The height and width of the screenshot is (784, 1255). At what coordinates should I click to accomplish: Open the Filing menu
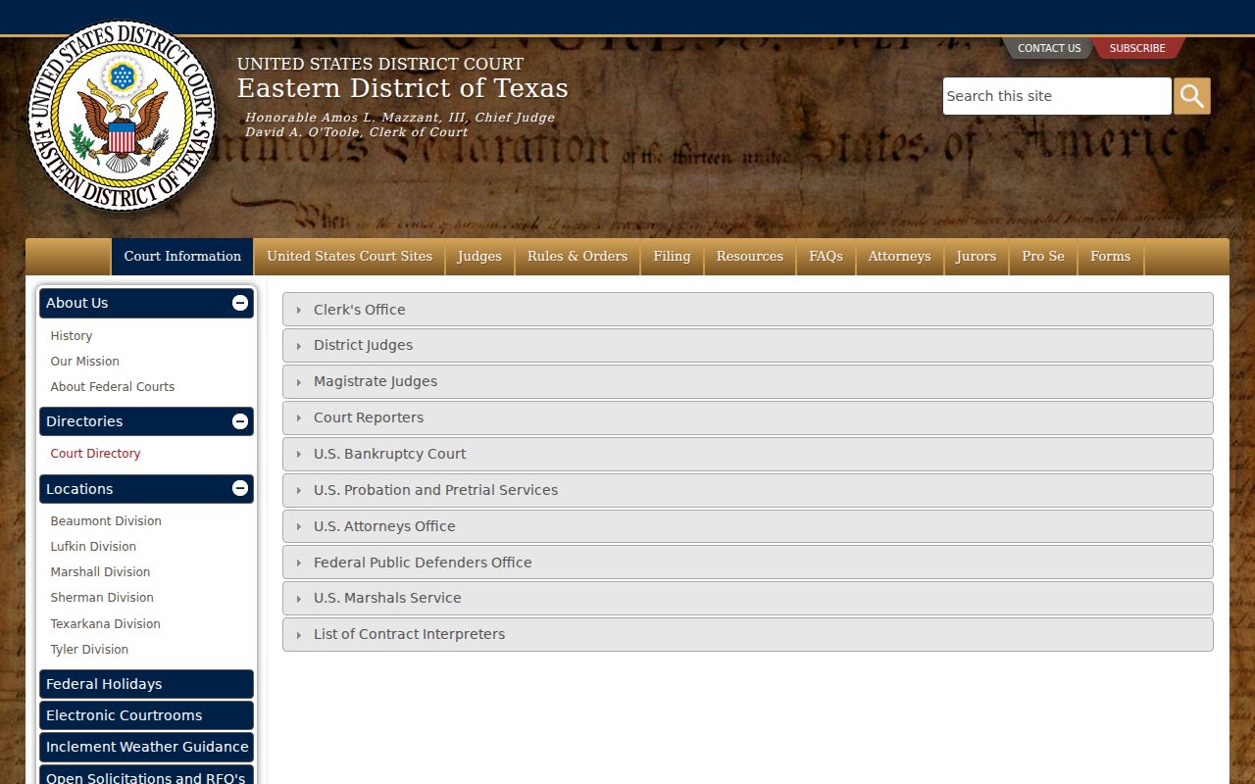[672, 257]
